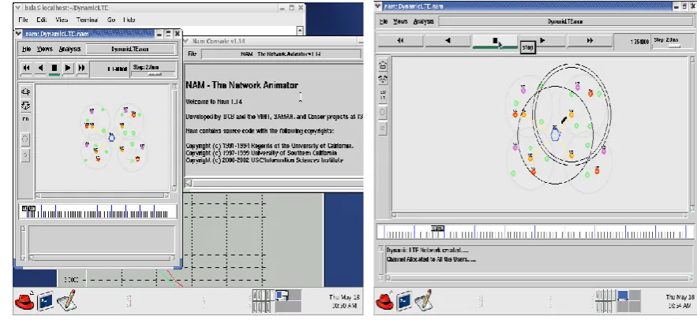
Task: Select 'Dynamic LTE Network created' annotation line
Action: (428, 251)
